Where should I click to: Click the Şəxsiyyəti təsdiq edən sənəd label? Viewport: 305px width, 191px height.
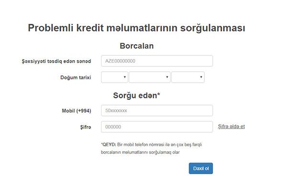[x=56, y=61]
